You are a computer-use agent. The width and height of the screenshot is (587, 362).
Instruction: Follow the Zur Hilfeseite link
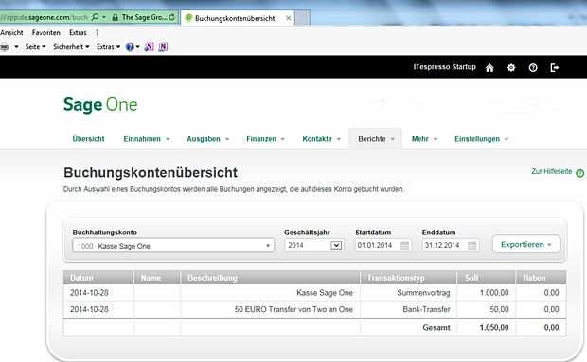551,171
